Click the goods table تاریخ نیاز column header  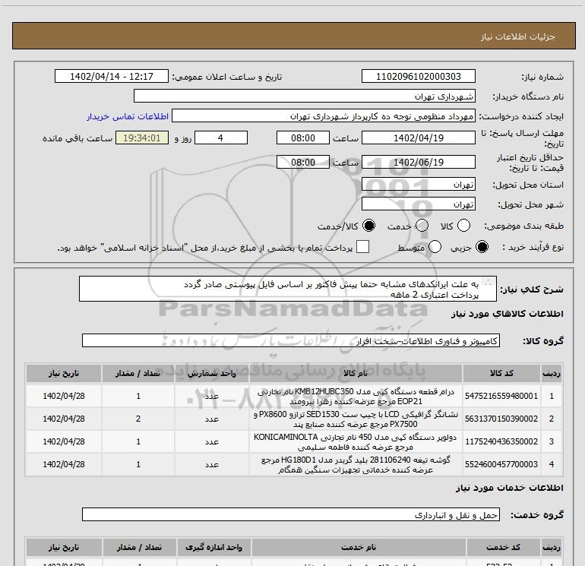[64, 373]
